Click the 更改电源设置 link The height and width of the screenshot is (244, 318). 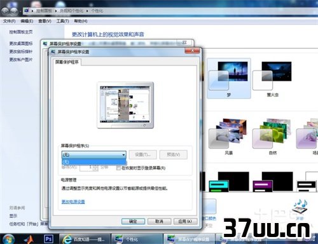[x=73, y=201]
